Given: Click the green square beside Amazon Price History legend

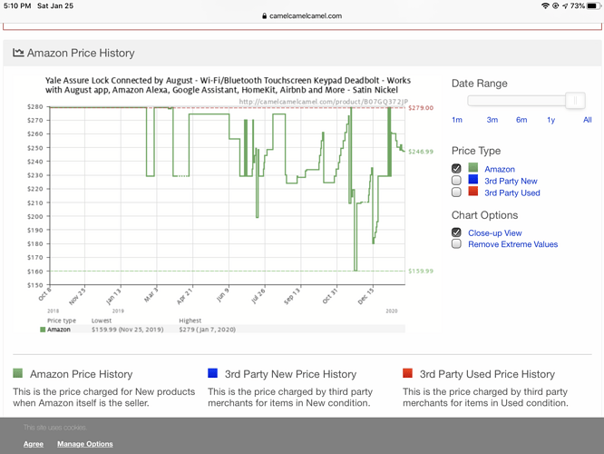Looking at the screenshot, I should click(x=18, y=373).
